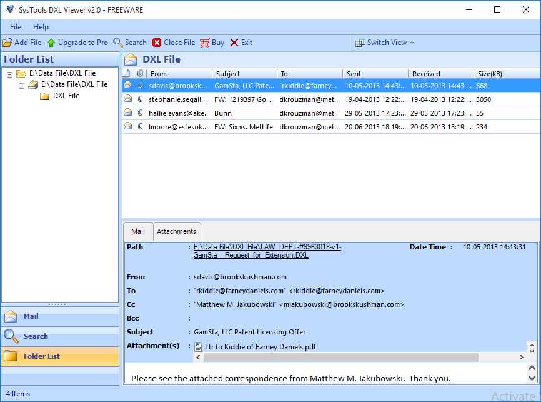Select the 'FW: 1219397 Go...' subject email

(x=243, y=99)
